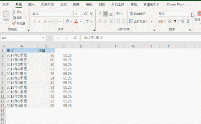
Task: Open font group dialog launcher
Action: tap(94, 30)
